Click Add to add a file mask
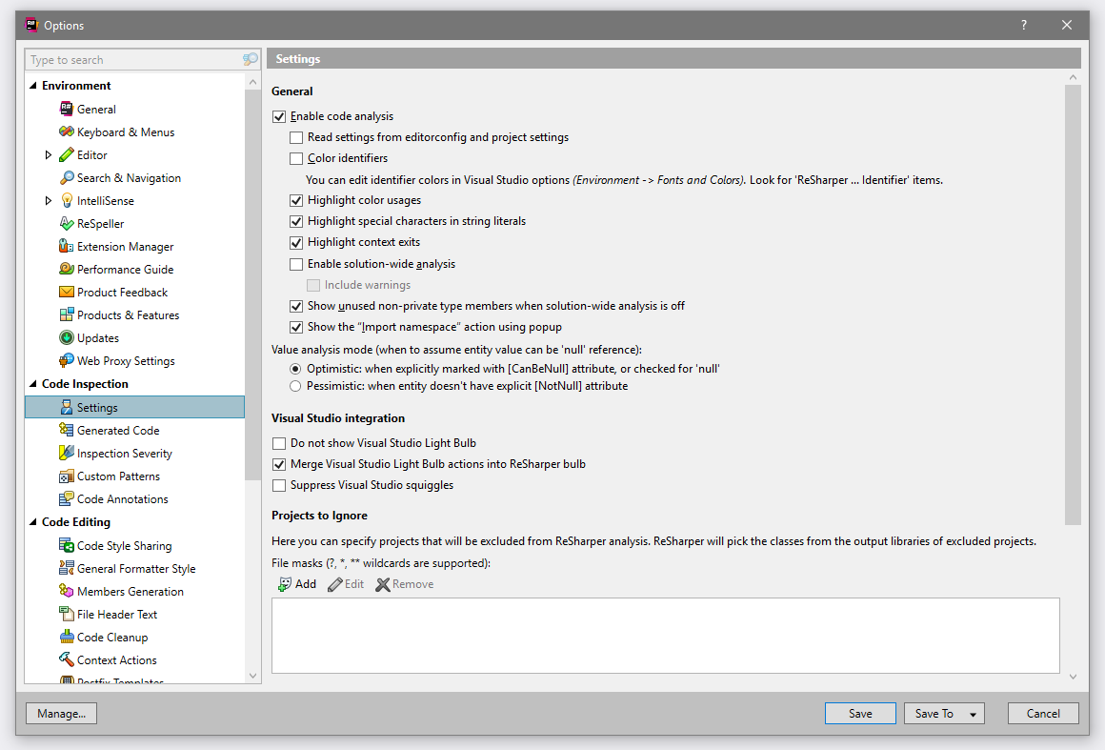 (296, 584)
